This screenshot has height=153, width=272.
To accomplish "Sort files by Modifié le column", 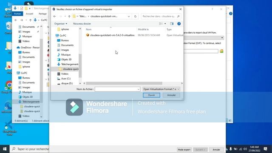I will [143, 29].
